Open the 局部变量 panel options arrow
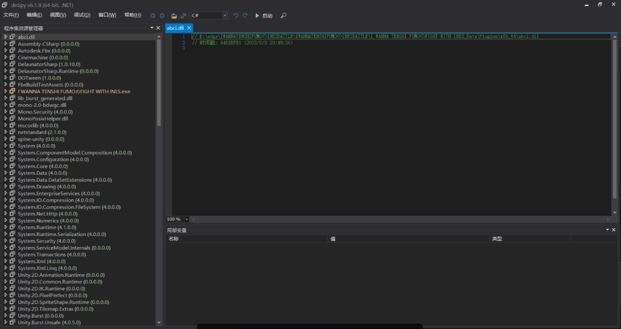Screen dimensions: 621x329 607,230
